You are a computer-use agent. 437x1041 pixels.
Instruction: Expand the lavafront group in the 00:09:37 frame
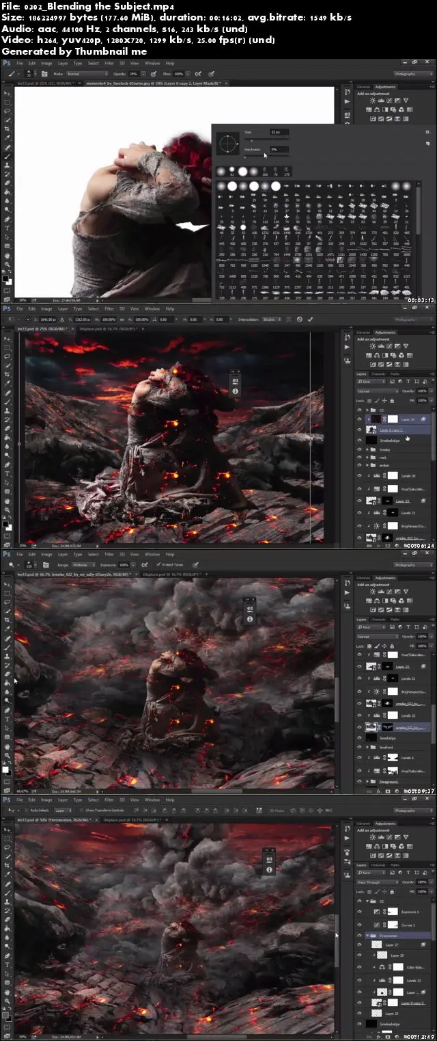(367, 747)
